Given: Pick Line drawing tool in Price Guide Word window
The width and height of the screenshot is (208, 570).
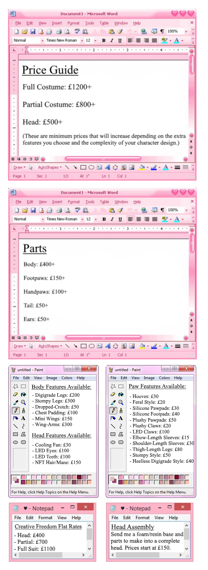Looking at the screenshot, I should click(x=67, y=167).
